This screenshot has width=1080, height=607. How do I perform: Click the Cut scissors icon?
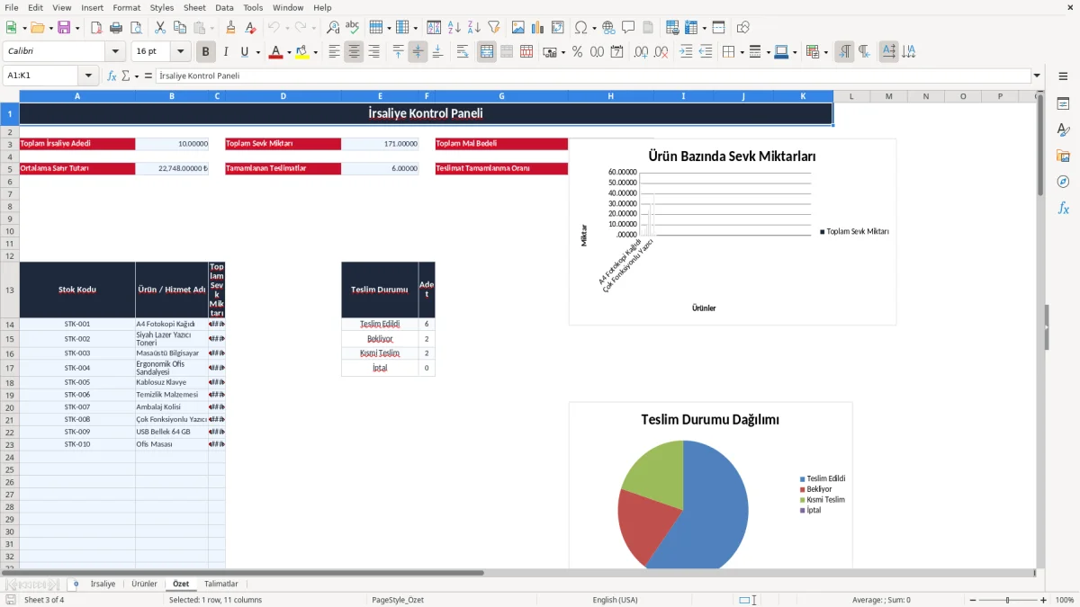point(160,28)
